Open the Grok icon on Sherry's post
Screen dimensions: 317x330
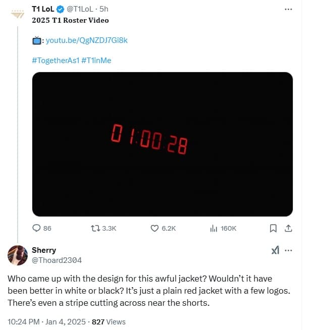pos(275,251)
